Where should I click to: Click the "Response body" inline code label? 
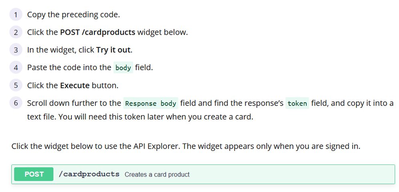151,104
